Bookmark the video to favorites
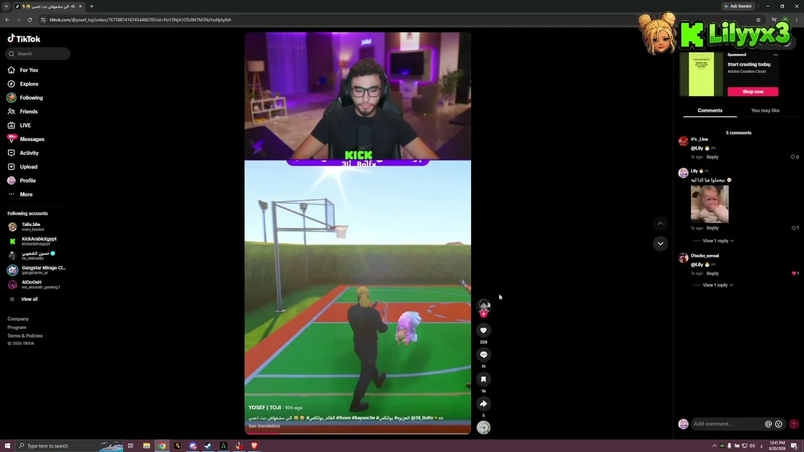Viewport: 804px width, 452px height. (483, 379)
